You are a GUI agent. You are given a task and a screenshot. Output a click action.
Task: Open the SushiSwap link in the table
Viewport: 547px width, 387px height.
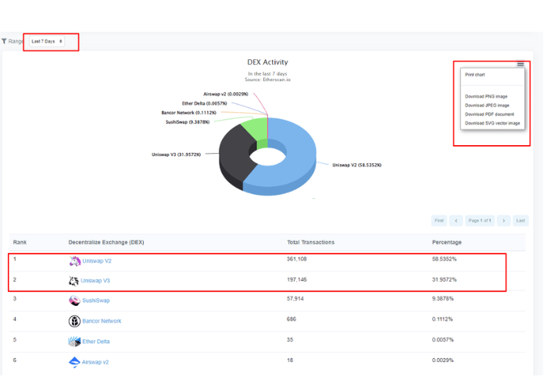96,300
